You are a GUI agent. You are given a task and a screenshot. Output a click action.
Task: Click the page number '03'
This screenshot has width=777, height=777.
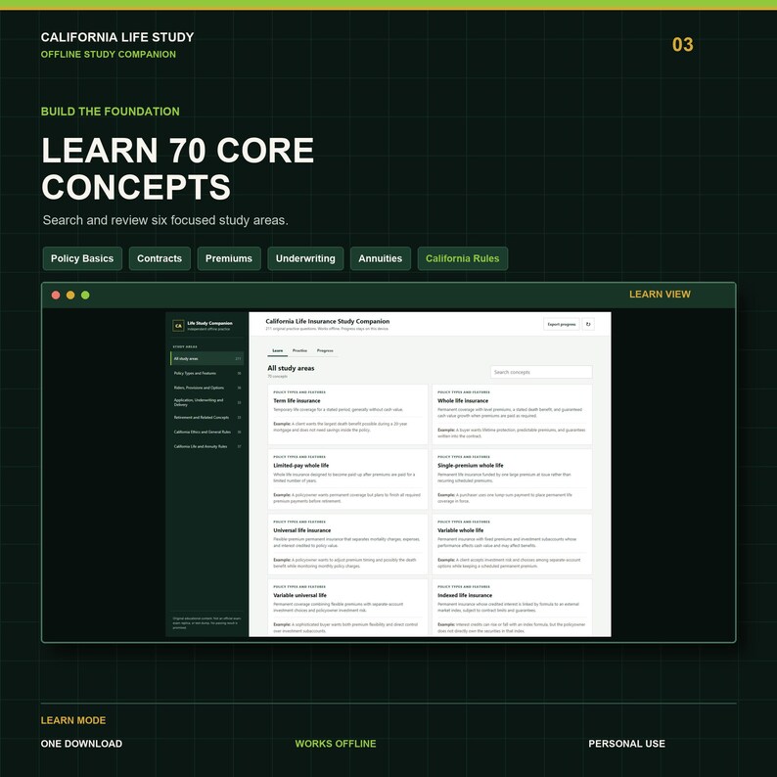pos(682,45)
